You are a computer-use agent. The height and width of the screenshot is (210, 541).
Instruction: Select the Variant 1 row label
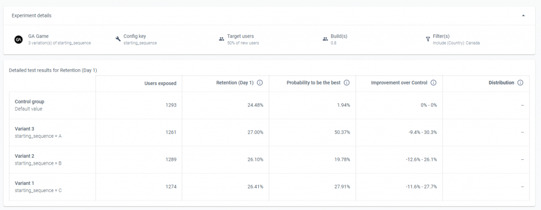(24, 184)
